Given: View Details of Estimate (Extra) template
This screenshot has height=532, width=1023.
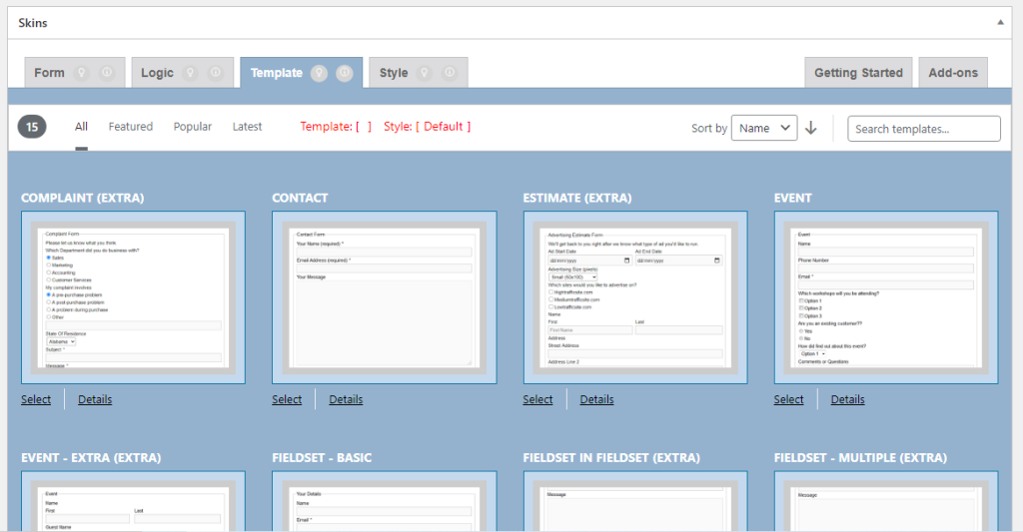Looking at the screenshot, I should coord(596,399).
